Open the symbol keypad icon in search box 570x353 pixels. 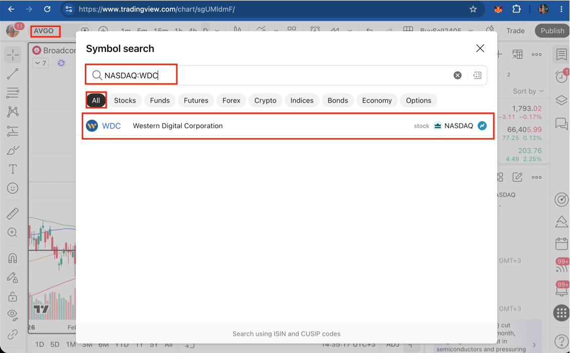(477, 75)
